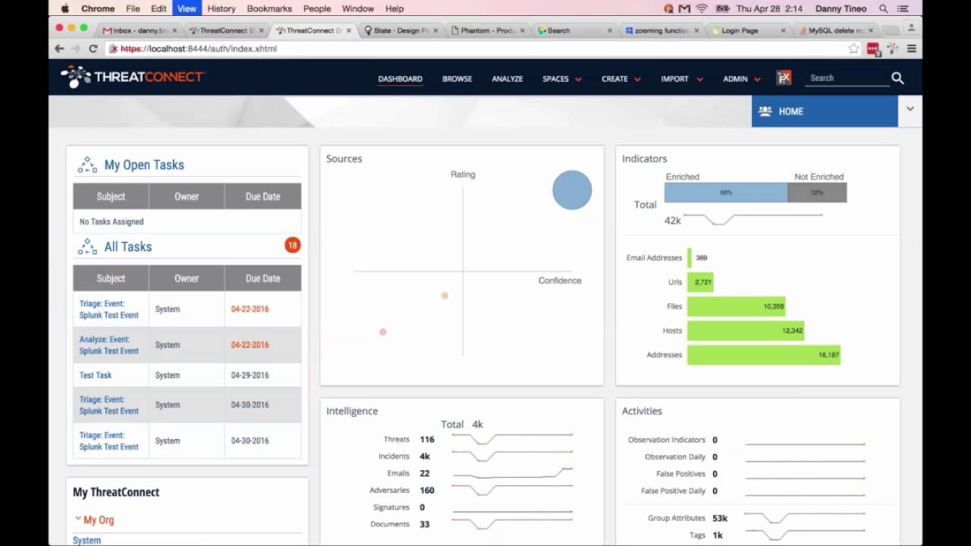Click the Home people icon
Image resolution: width=971 pixels, height=546 pixels.
[765, 111]
